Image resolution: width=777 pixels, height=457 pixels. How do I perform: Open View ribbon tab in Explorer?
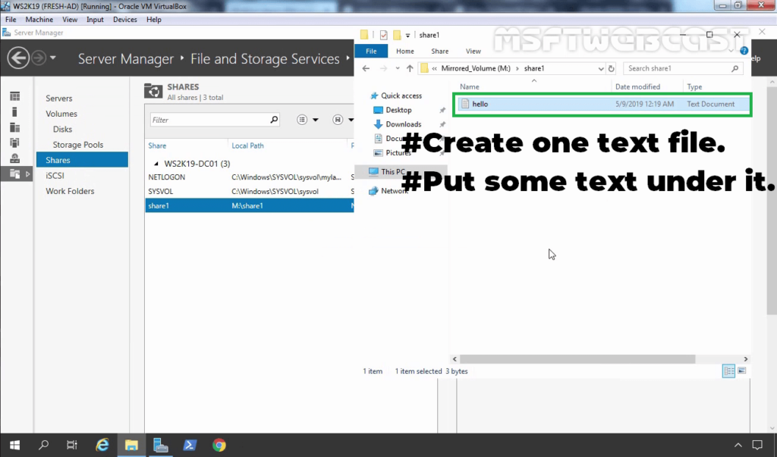coord(473,51)
